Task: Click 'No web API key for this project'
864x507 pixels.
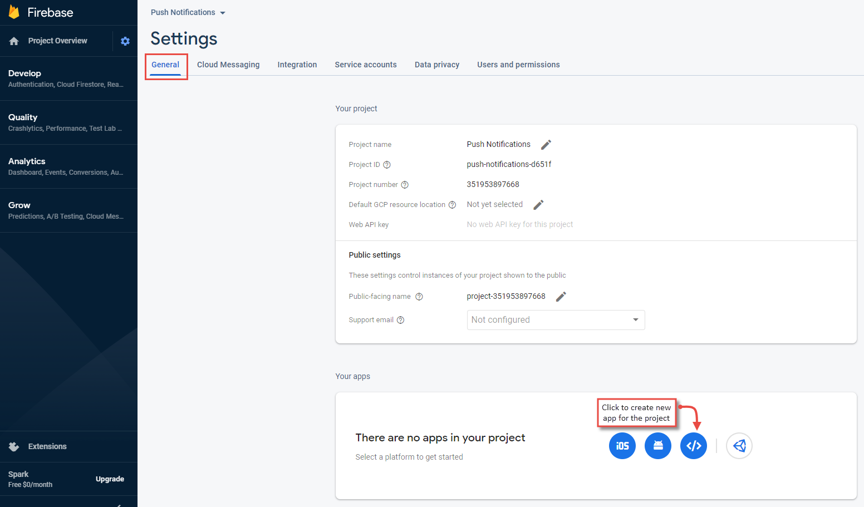Action: [x=520, y=224]
